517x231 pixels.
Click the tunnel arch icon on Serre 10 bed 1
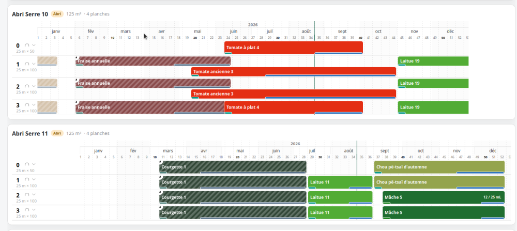click(27, 64)
